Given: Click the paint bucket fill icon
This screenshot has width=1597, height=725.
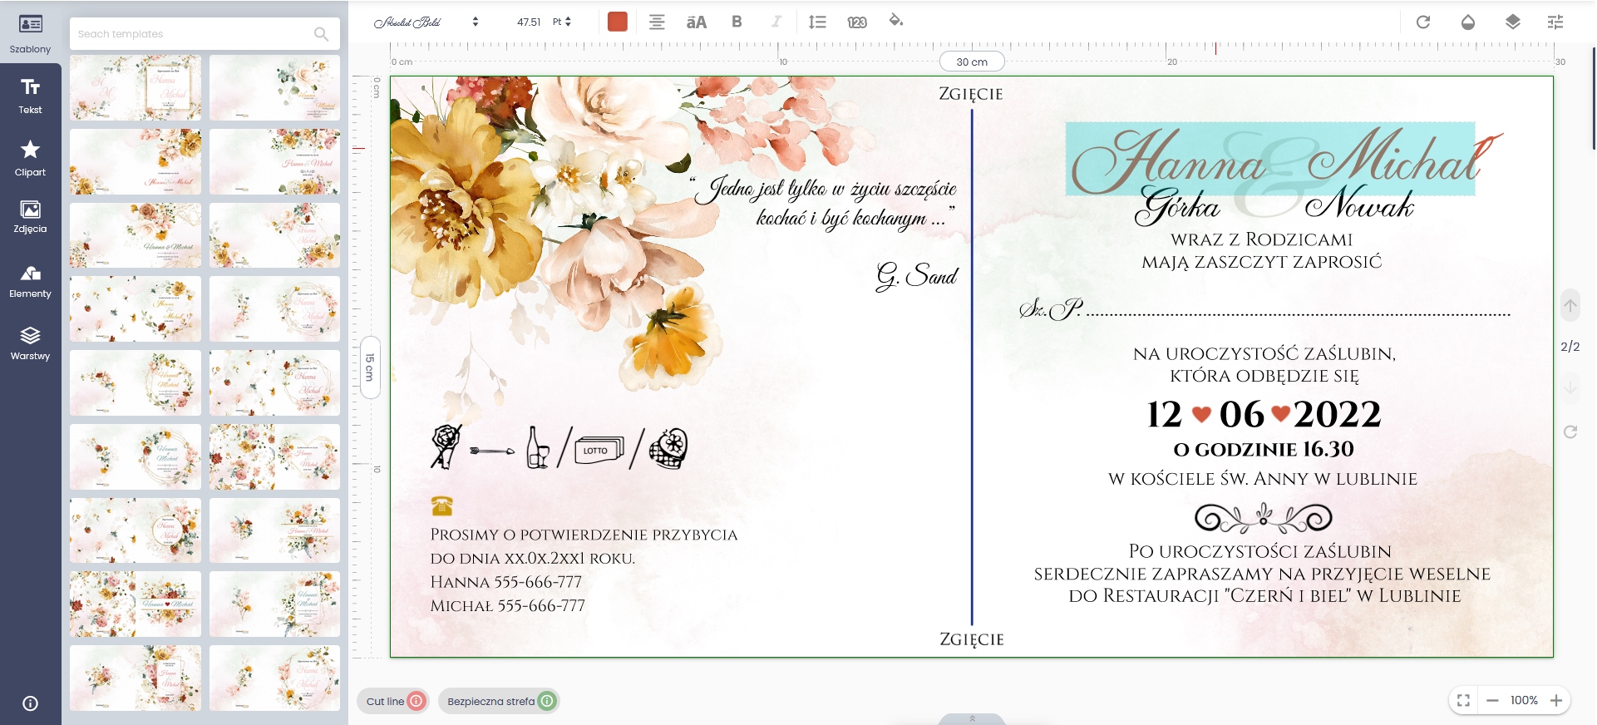Looking at the screenshot, I should click(895, 21).
